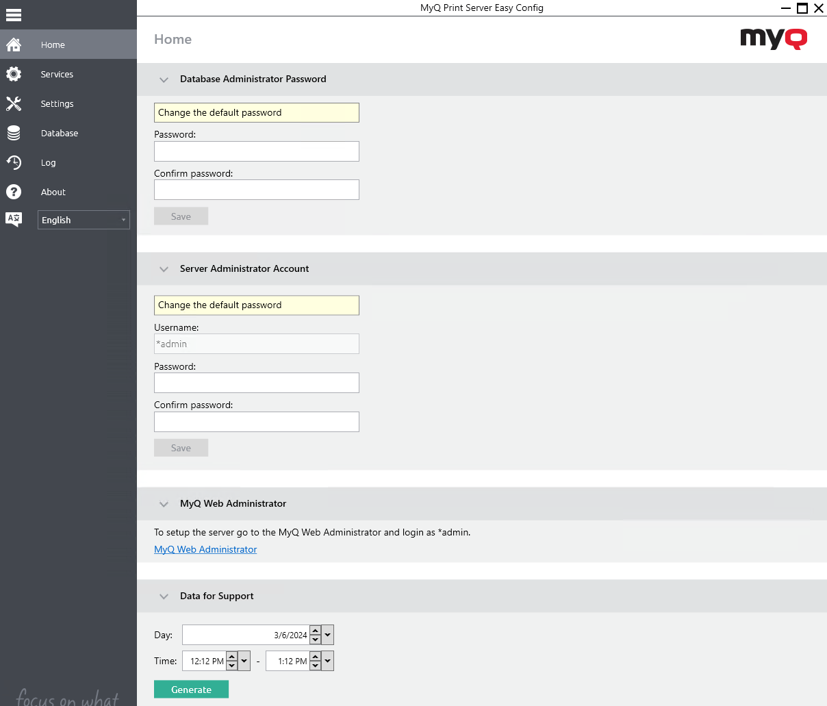This screenshot has width=827, height=706.
Task: Go to the Log page
Action: tap(48, 162)
